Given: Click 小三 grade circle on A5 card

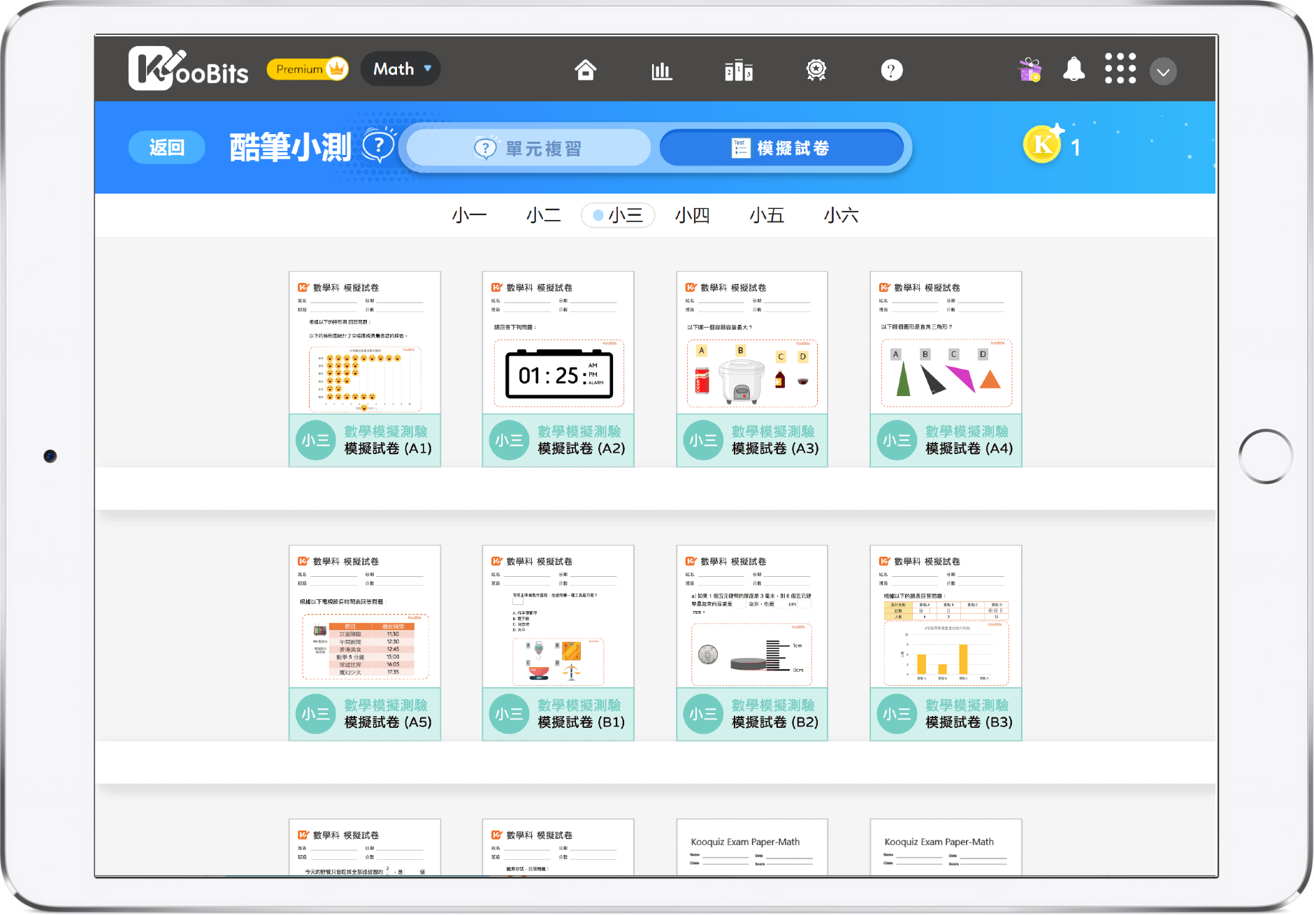Looking at the screenshot, I should [x=316, y=714].
